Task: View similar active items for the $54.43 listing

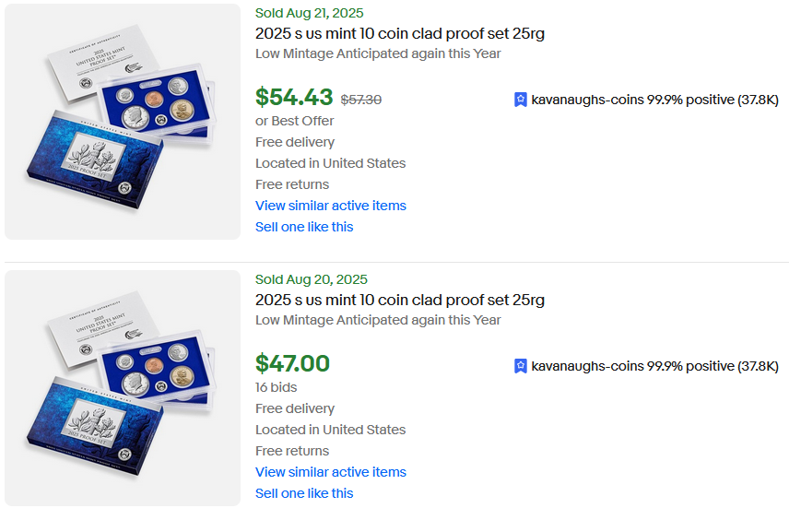Action: point(330,206)
